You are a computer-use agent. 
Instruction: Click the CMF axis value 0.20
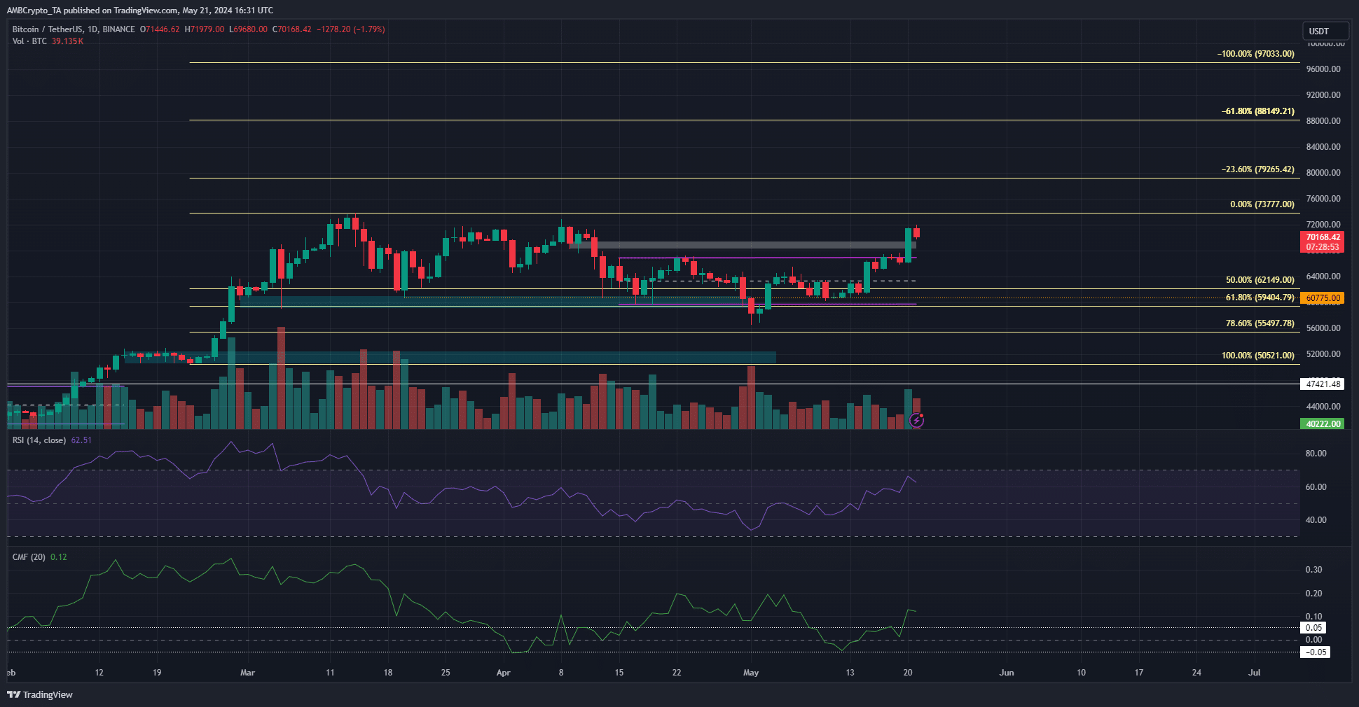pos(1313,594)
